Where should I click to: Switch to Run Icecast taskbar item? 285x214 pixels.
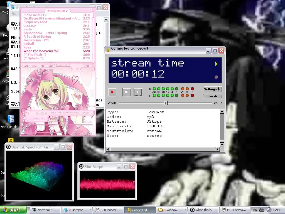108,210
